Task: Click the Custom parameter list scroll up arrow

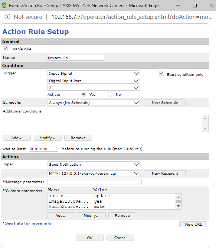Action: pyautogui.click(x=178, y=197)
